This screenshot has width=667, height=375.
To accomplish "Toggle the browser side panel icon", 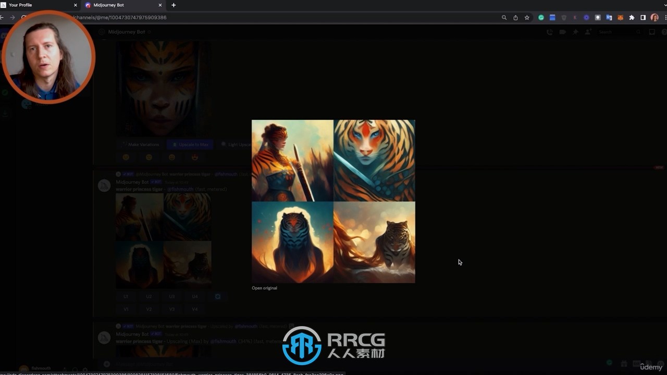I will [643, 17].
